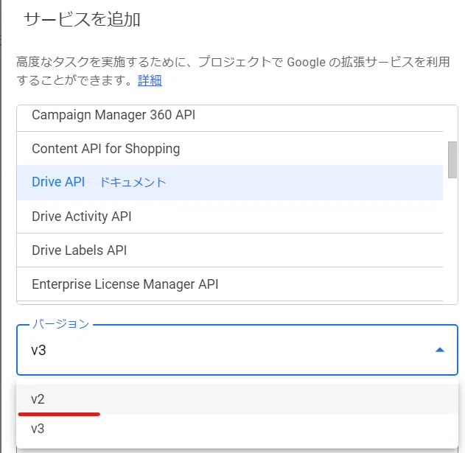This screenshot has width=465, height=453.
Task: Select the Drive API service
Action: pyautogui.click(x=230, y=183)
